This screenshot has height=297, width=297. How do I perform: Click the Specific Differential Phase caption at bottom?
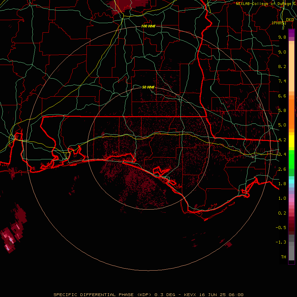click(x=148, y=295)
